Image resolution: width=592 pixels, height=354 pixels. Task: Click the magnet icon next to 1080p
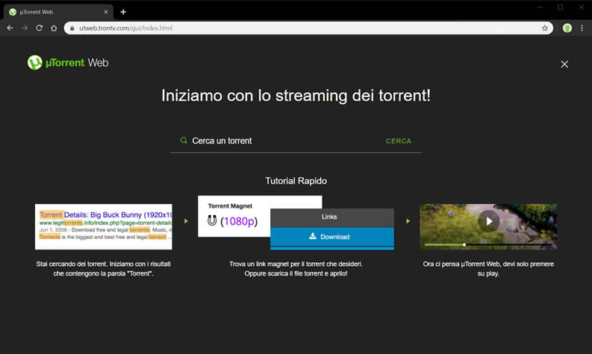pyautogui.click(x=212, y=220)
